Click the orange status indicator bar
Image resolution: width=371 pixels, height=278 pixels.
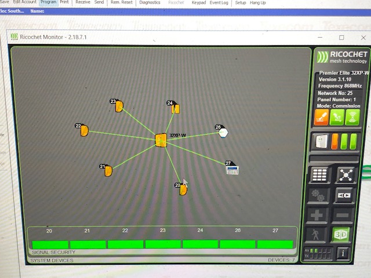pos(334,141)
